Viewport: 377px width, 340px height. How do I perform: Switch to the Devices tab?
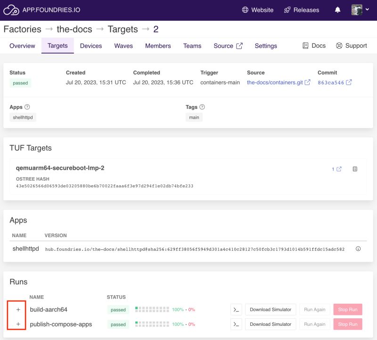pyautogui.click(x=91, y=46)
